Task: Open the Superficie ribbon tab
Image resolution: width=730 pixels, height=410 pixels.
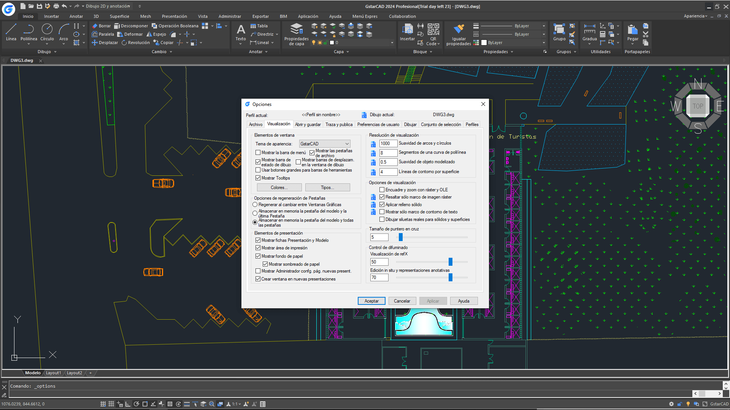Action: pos(119,16)
